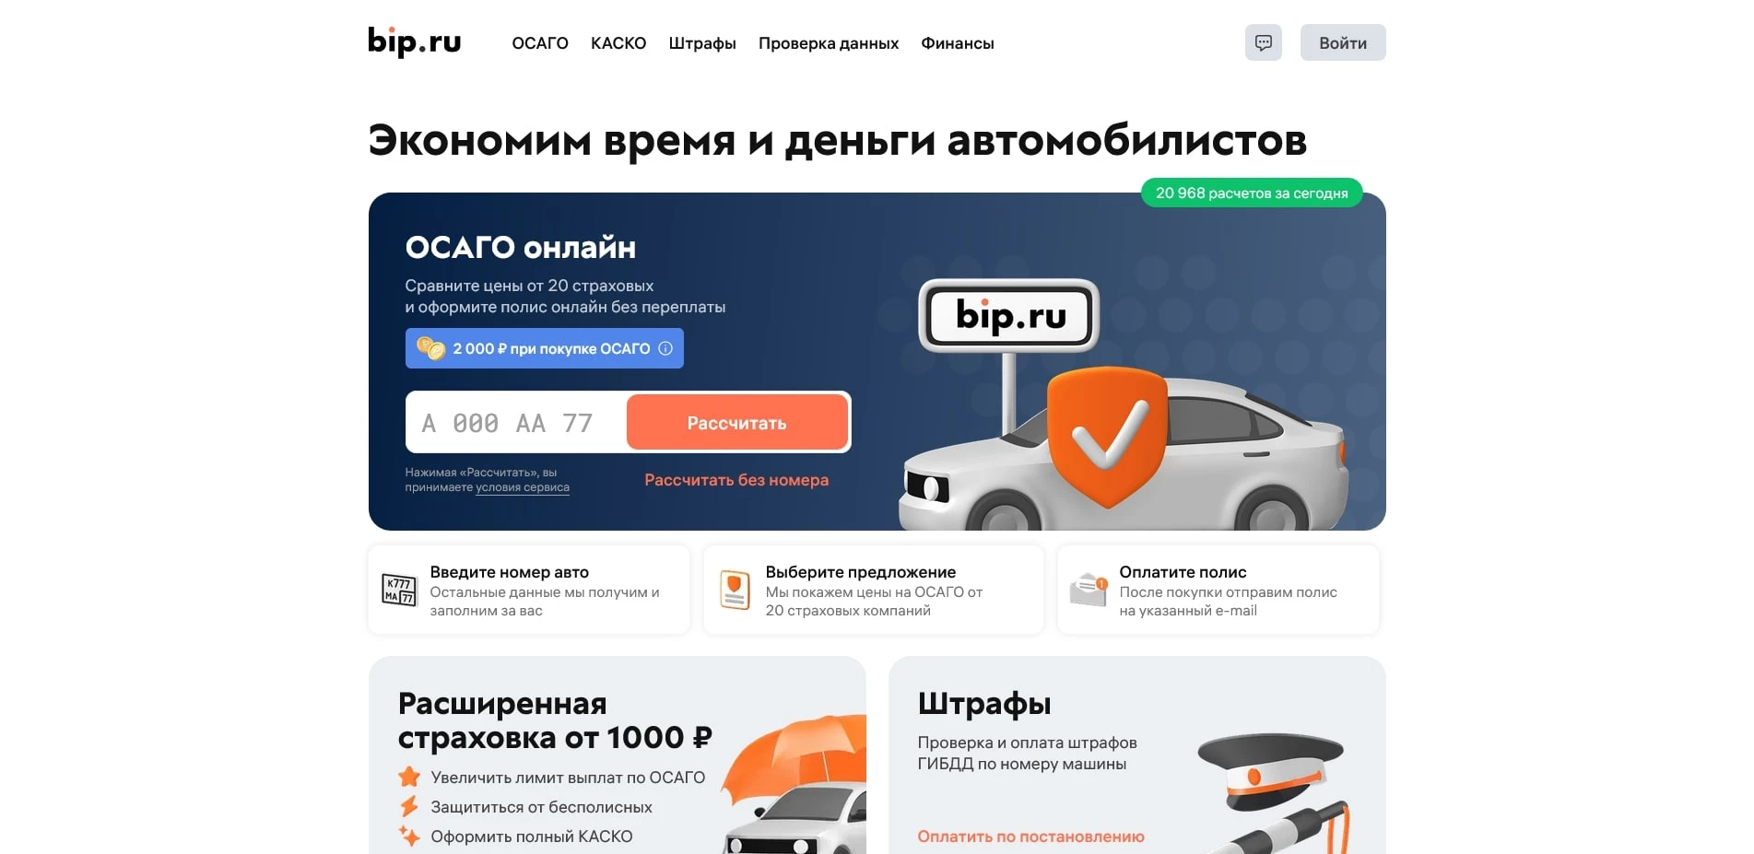Open the КАСКО menu item
This screenshot has width=1754, height=854.
coord(618,43)
